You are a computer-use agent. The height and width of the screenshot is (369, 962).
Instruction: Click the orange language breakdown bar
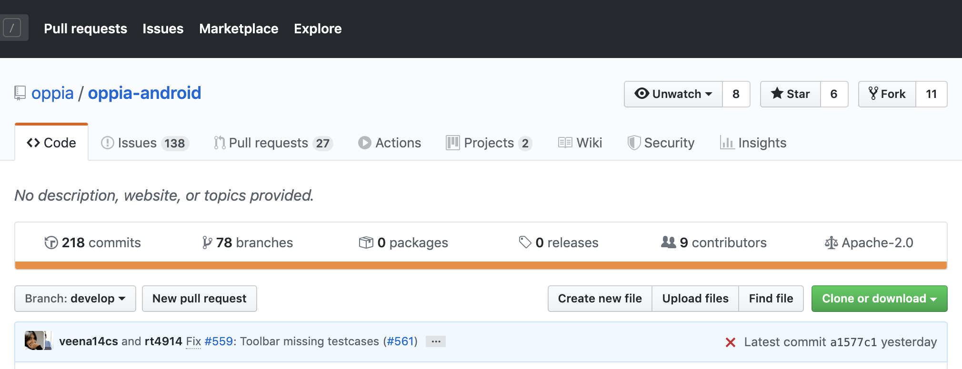(481, 265)
